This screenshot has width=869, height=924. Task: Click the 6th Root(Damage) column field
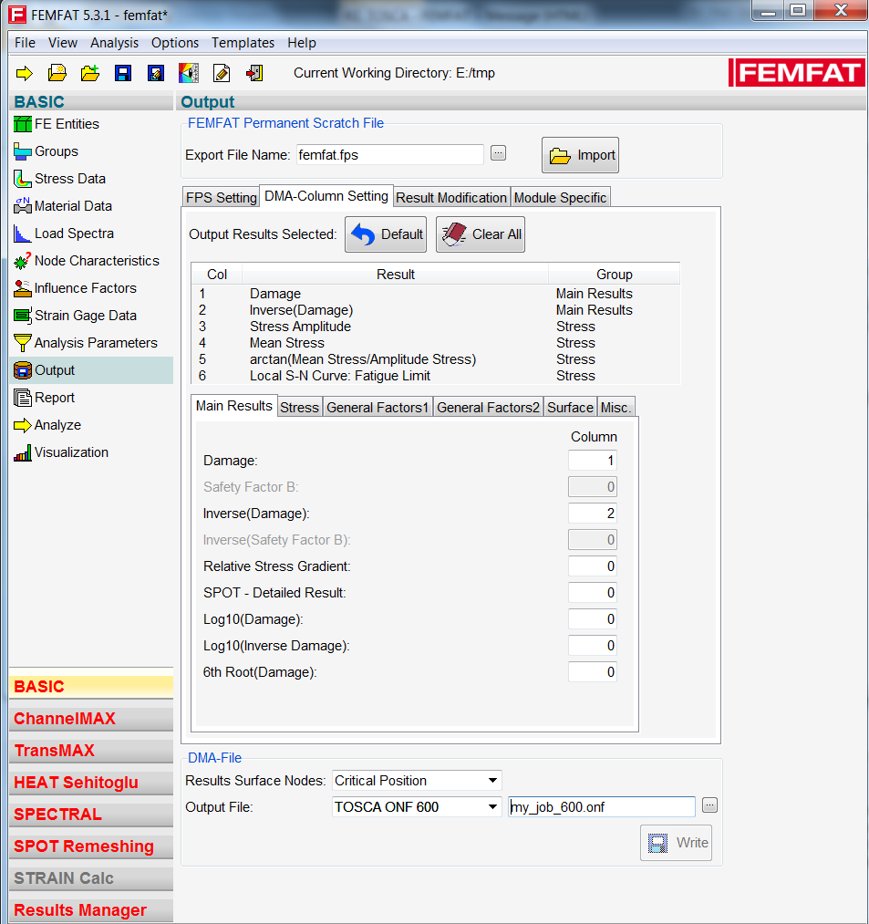(x=593, y=672)
